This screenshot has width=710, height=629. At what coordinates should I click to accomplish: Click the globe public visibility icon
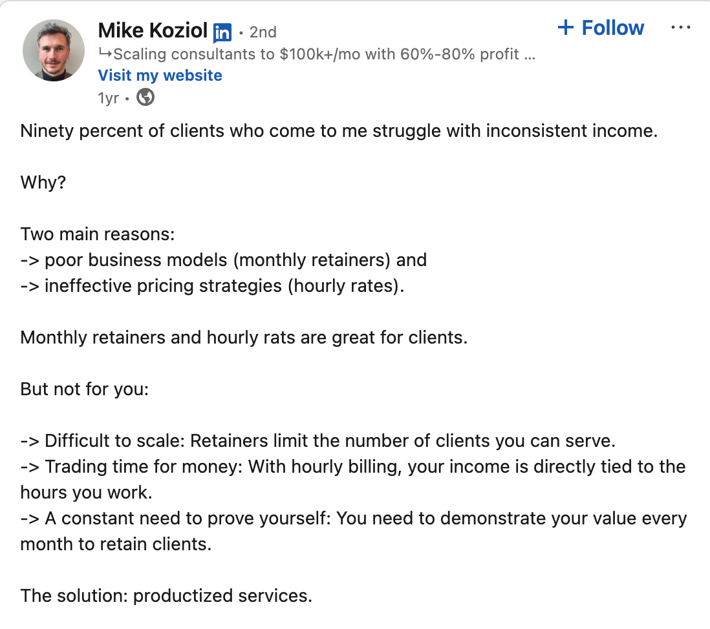click(145, 98)
